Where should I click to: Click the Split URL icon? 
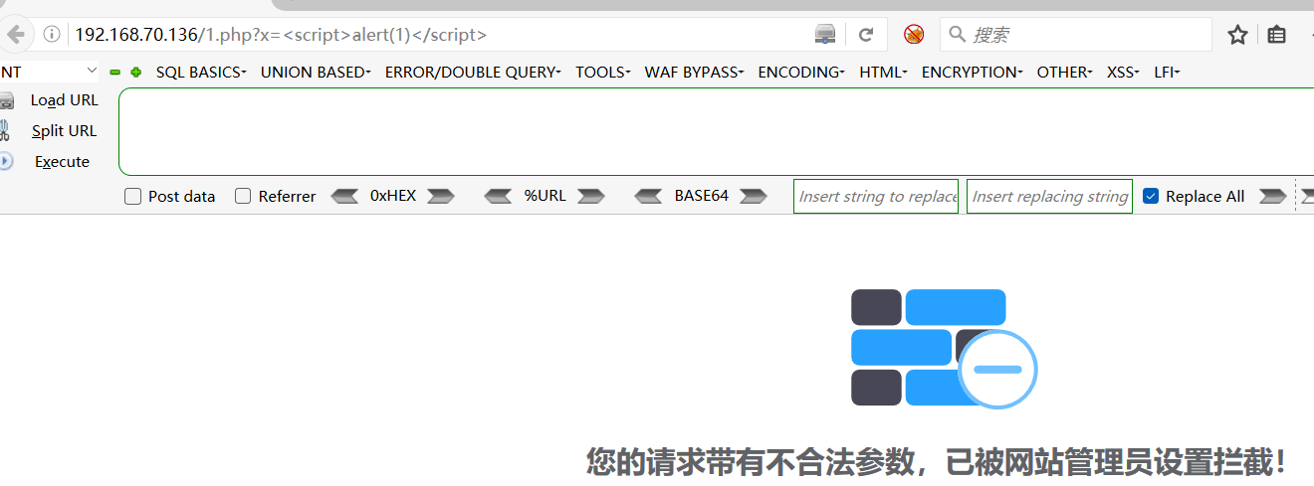click(x=5, y=130)
